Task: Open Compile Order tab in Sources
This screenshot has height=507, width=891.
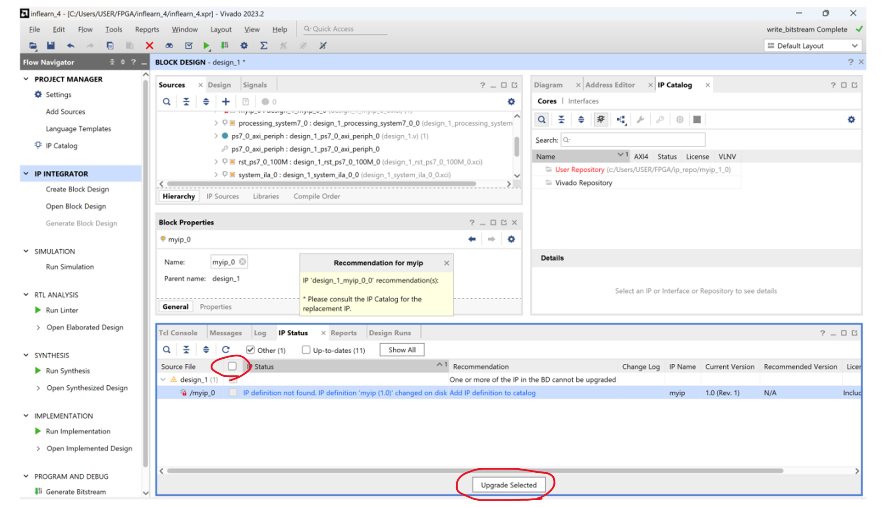Action: click(317, 196)
